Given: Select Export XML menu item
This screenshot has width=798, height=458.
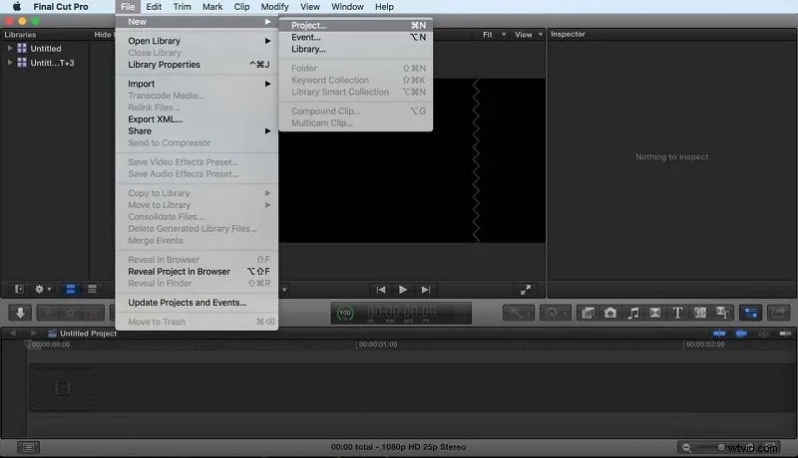Looking at the screenshot, I should (x=197, y=119).
